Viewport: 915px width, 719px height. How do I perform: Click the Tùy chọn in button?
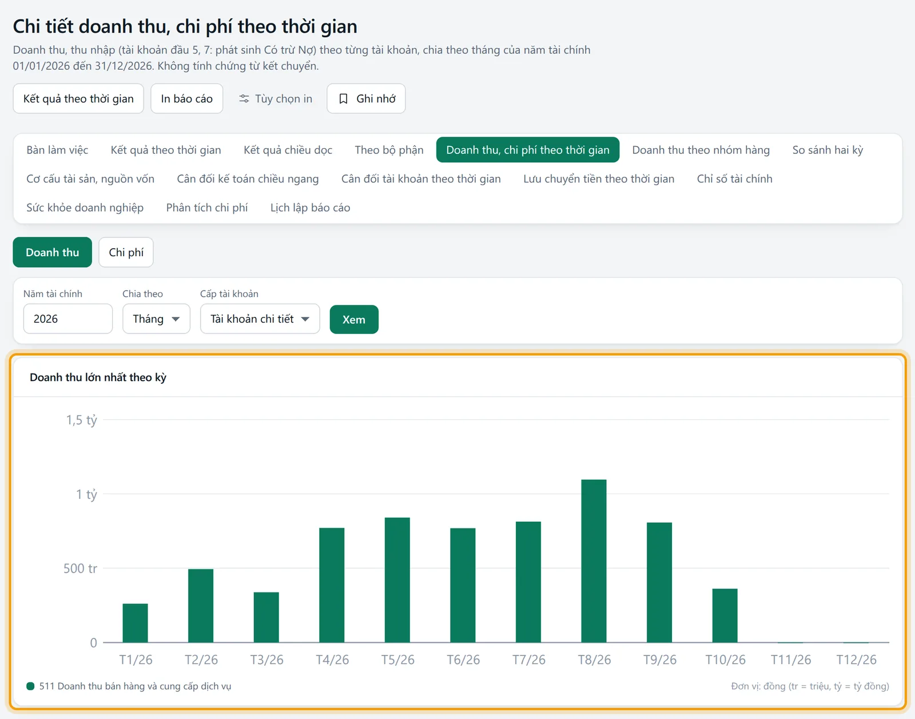(x=275, y=98)
